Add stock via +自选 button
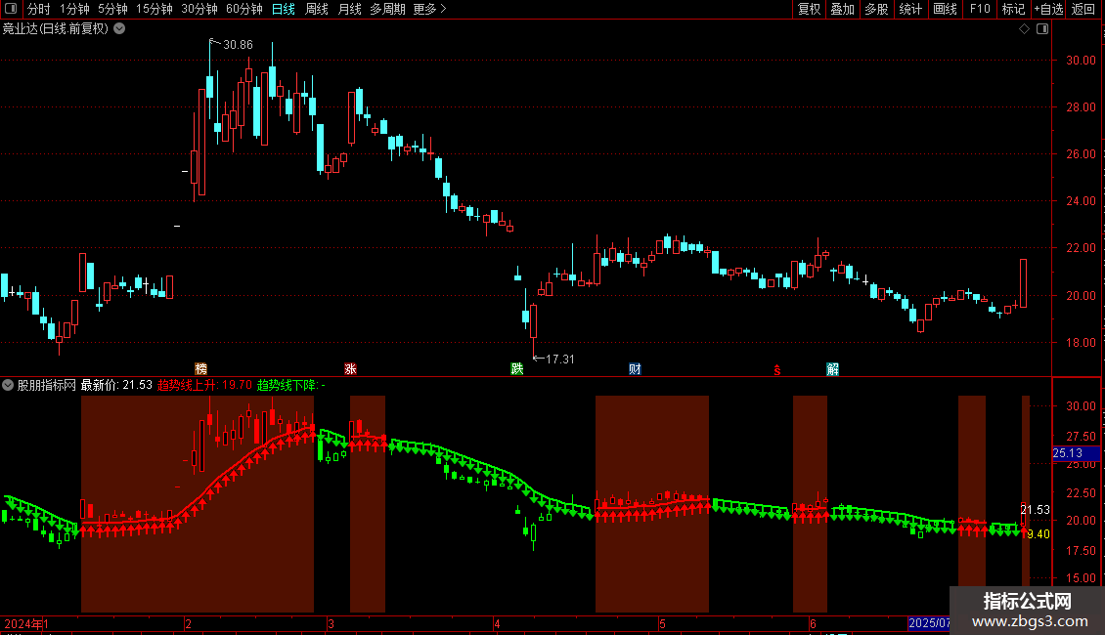This screenshot has height=635, width=1105. click(x=1048, y=9)
